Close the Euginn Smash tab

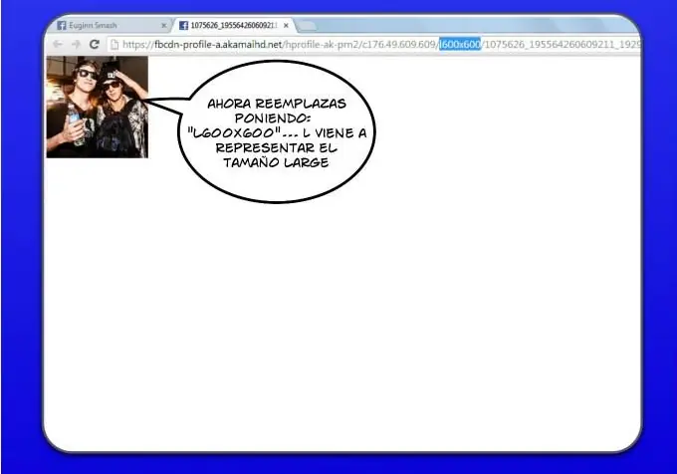[x=163, y=26]
